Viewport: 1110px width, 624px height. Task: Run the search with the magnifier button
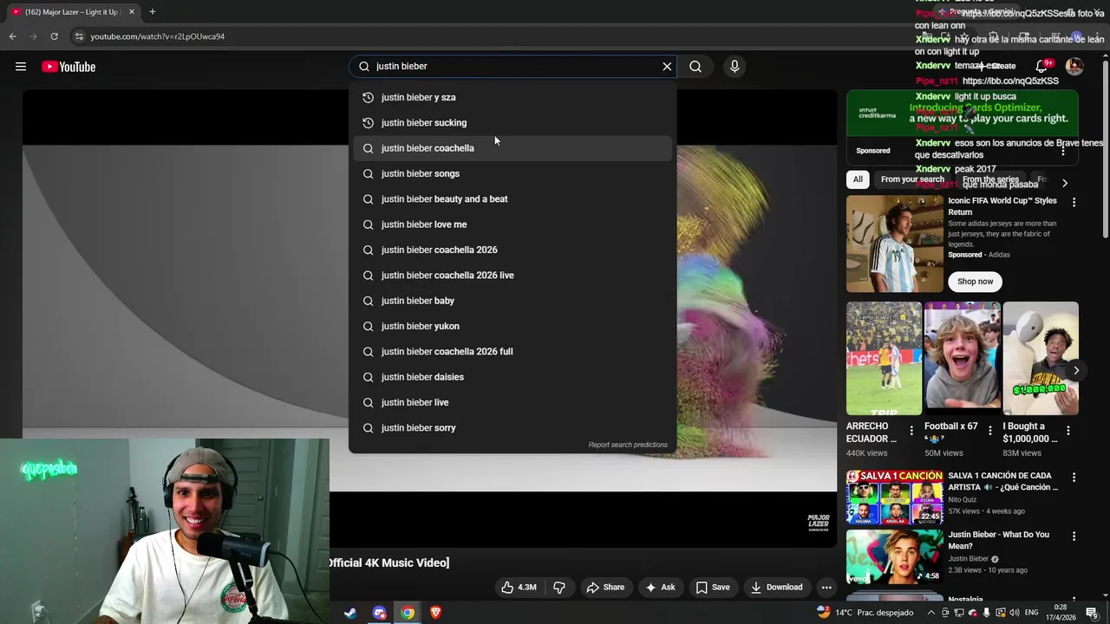click(695, 67)
